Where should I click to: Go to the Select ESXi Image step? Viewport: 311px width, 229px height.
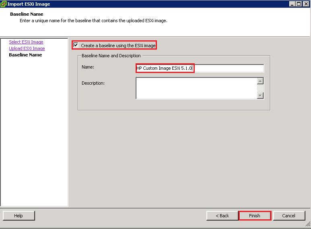coord(26,42)
